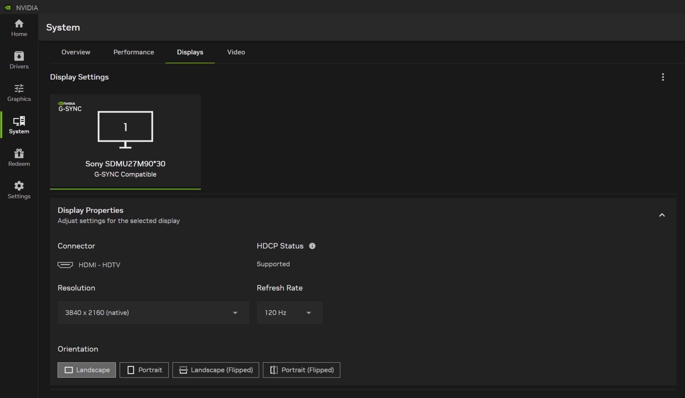This screenshot has width=685, height=398.
Task: Select Portrait orientation
Action: click(x=144, y=369)
